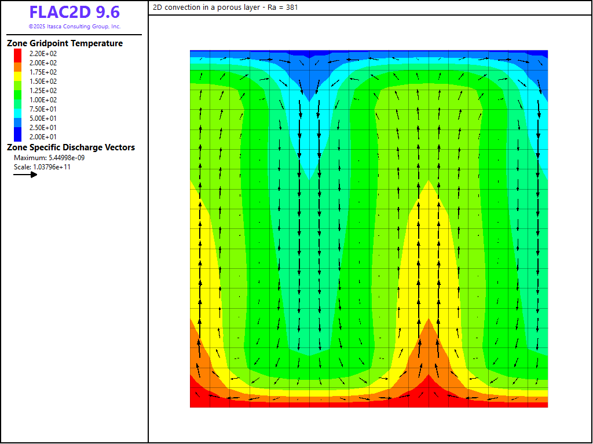Click the plot title with Ra = 381

[226, 8]
